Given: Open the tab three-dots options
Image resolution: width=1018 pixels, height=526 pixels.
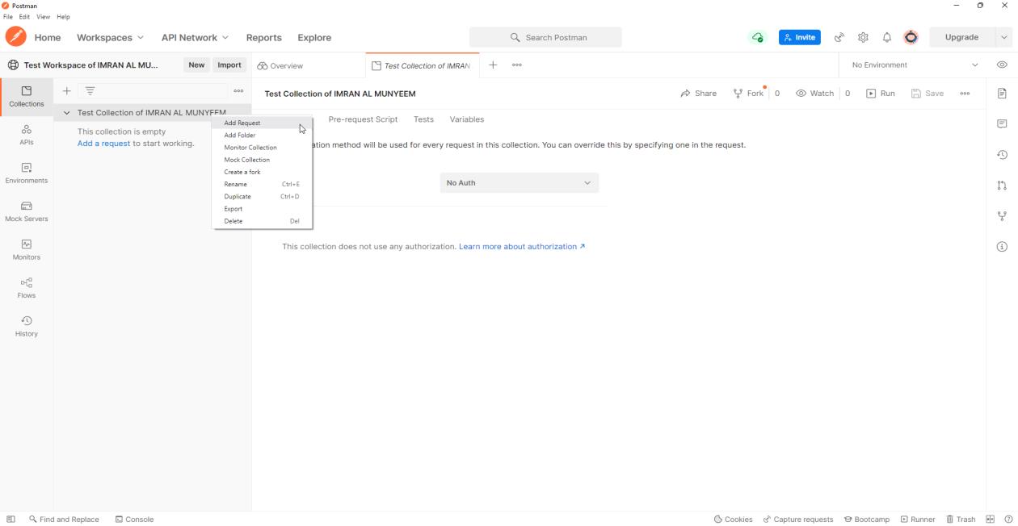Looking at the screenshot, I should coord(517,65).
